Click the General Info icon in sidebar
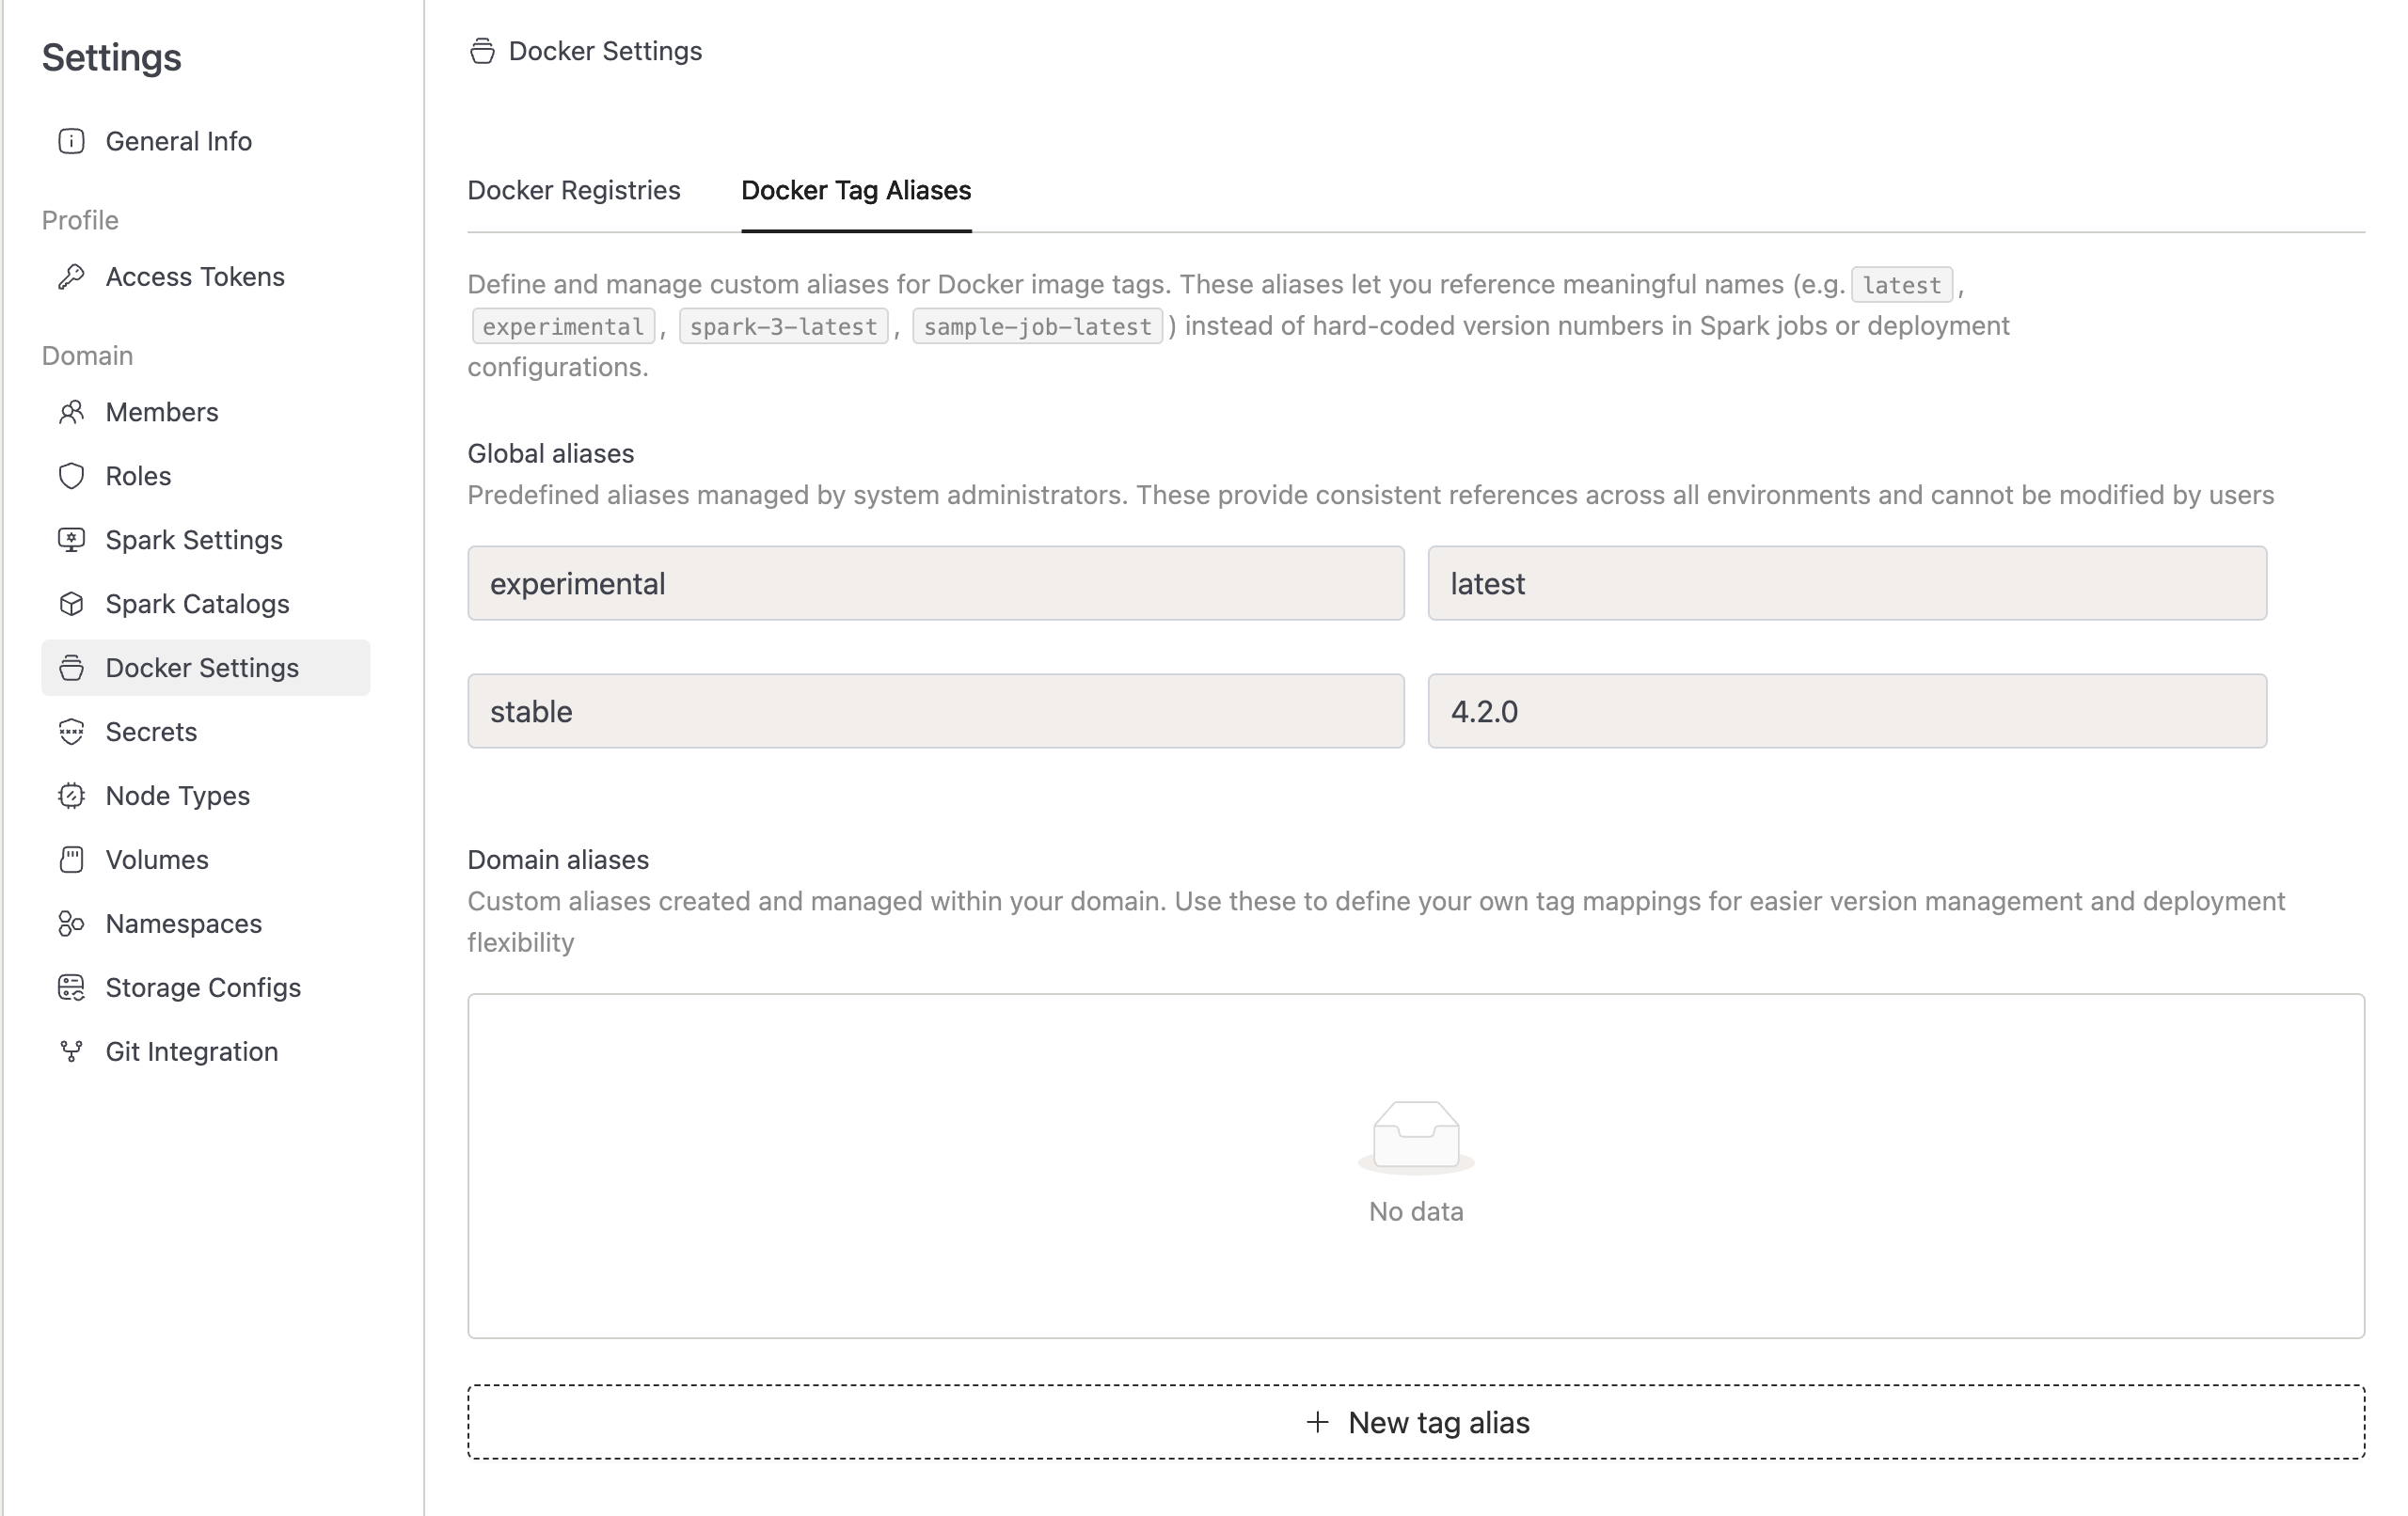The width and height of the screenshot is (2408, 1516). pos(71,141)
